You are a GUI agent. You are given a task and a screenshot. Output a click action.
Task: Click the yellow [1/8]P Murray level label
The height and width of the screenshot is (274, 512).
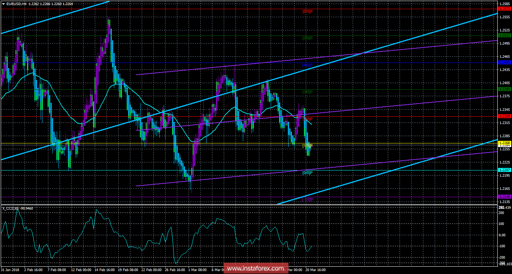307,146
